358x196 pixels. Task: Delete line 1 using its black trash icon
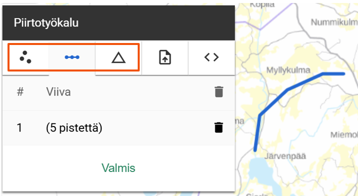point(218,127)
